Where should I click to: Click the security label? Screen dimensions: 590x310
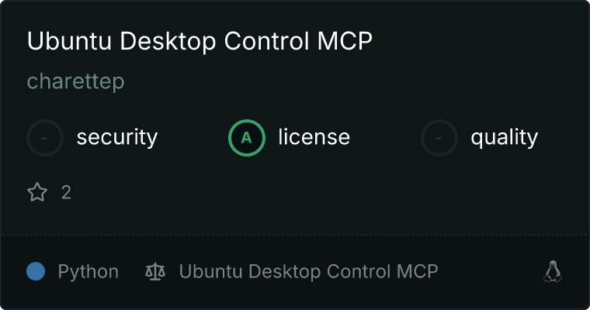(x=117, y=137)
